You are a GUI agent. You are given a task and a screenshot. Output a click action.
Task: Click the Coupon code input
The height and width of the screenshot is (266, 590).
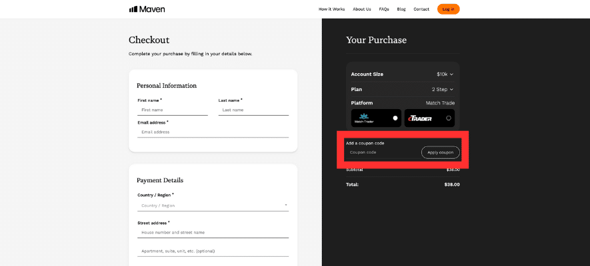(382, 152)
